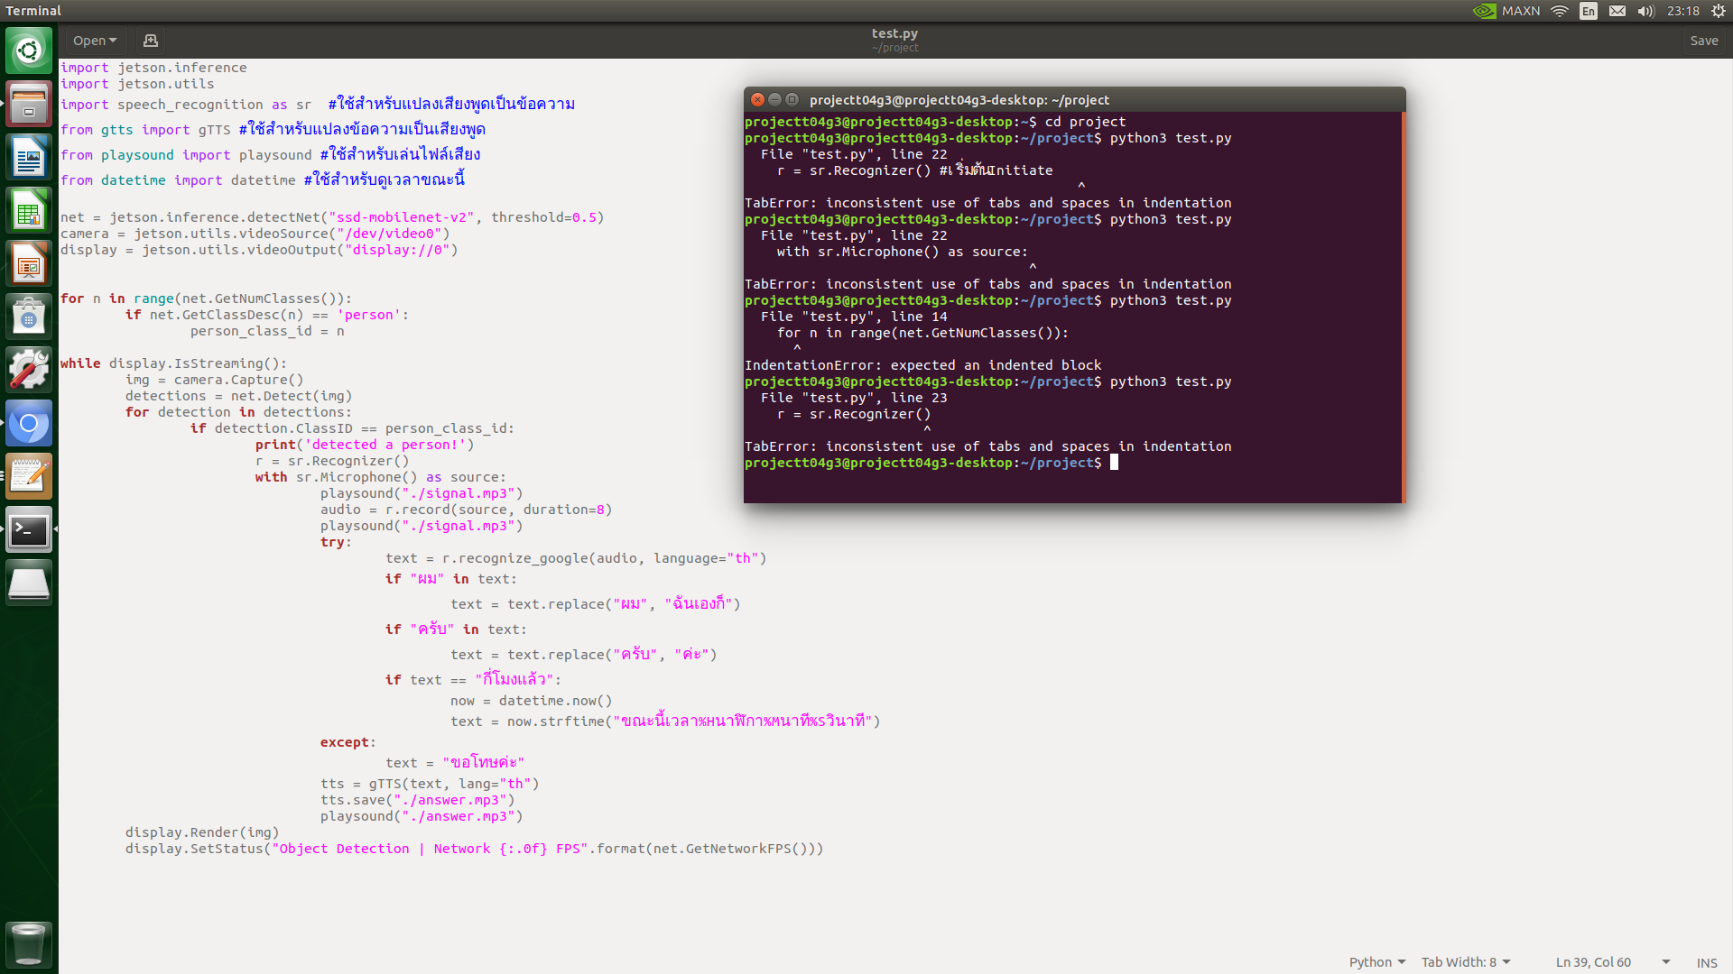Open LibreOffice Writer from the dock
The width and height of the screenshot is (1733, 974).
click(x=29, y=156)
